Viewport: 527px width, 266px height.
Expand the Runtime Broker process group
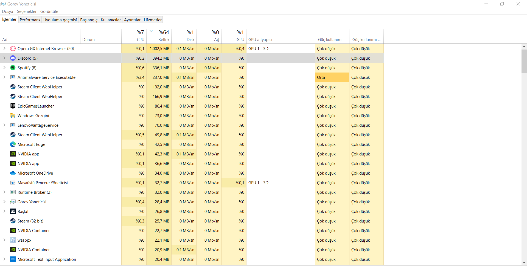point(4,192)
